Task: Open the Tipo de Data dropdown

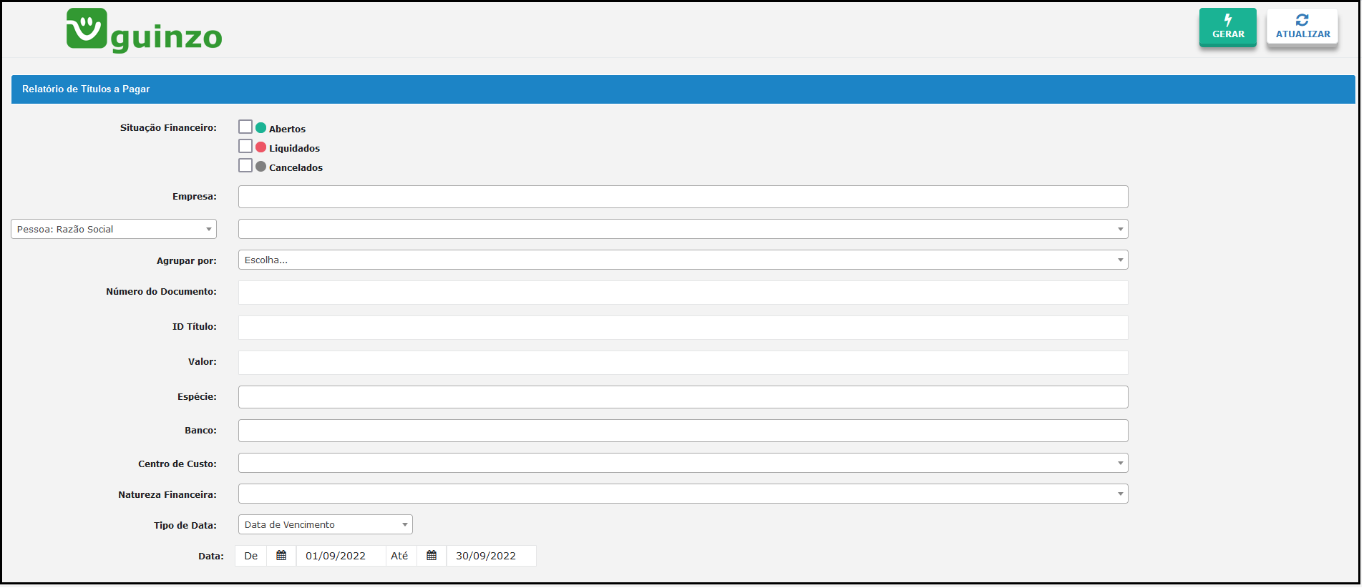Action: pos(326,524)
